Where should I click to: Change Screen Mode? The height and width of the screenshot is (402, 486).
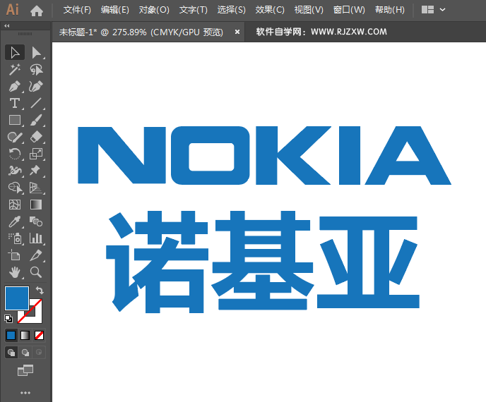click(x=25, y=370)
